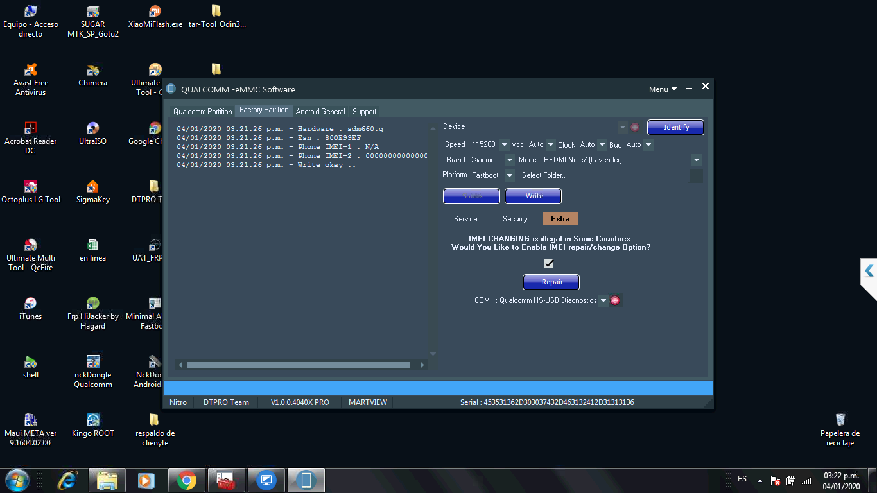Screen dimensions: 877x493
Task: Click the browse folder ellipsis button
Action: [x=696, y=176]
